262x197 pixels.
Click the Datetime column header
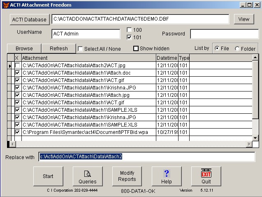[x=167, y=58]
